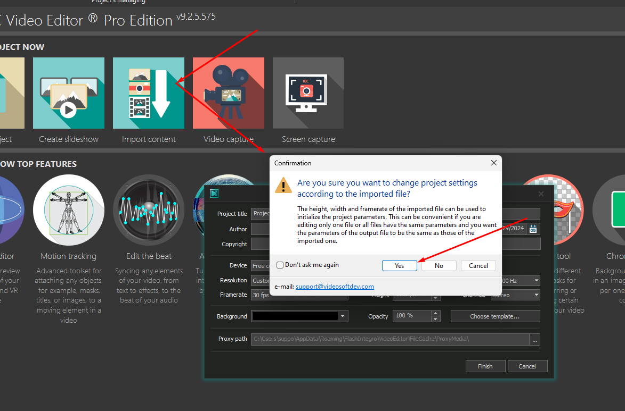Open the Motion tracking feature icon
This screenshot has width=625, height=411.
[69, 210]
